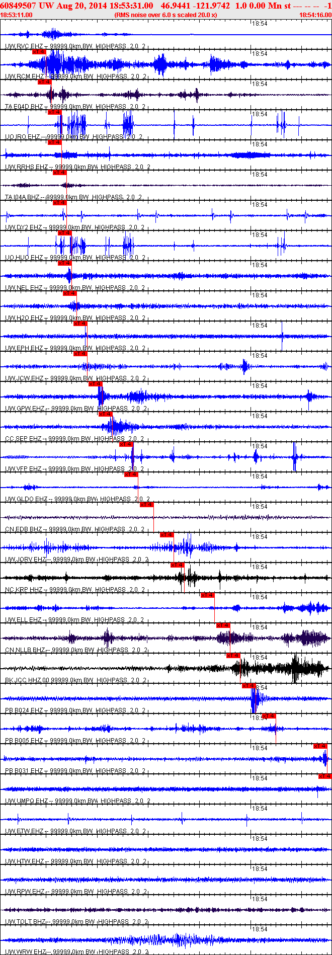Screen dimensions: 332x955
Task: Click the red pick marker above CC.SEP trace
Action: (106, 414)
